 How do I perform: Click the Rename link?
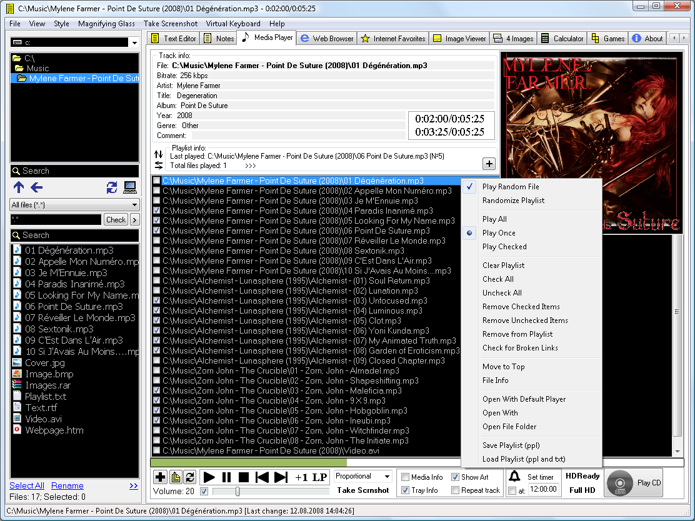coord(67,485)
